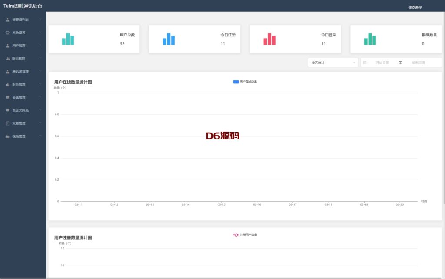This screenshot has width=445, height=279.
Task: Click the 03-20 x-axis label
Action: [x=400, y=204]
